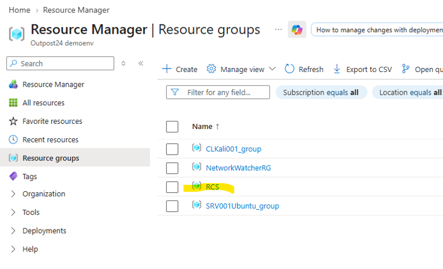Click the Create plus icon
The image size is (443, 269).
[167, 69]
